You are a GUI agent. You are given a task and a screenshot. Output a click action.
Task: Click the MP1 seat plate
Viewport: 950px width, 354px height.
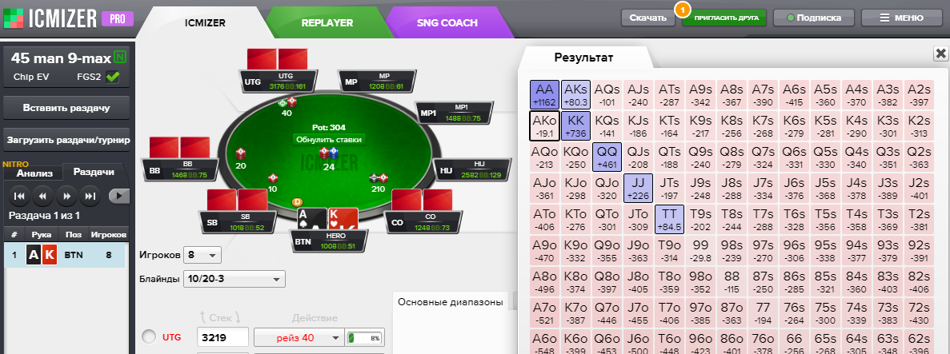[454, 112]
